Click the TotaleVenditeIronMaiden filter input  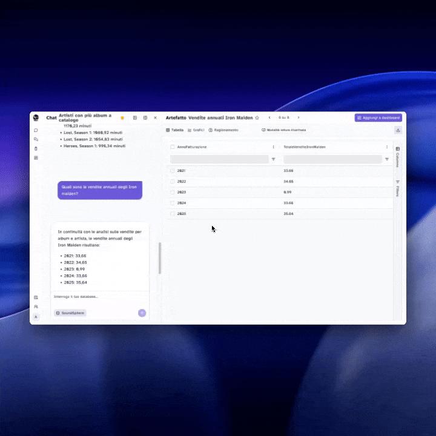click(332, 159)
